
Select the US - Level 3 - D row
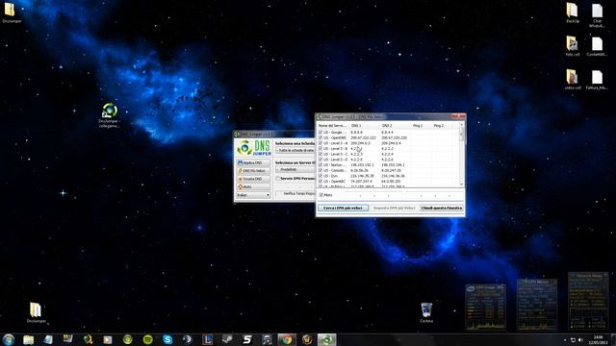[389, 160]
